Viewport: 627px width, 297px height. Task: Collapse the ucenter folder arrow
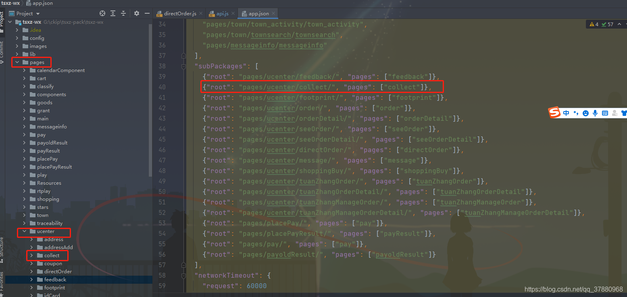[x=24, y=231]
